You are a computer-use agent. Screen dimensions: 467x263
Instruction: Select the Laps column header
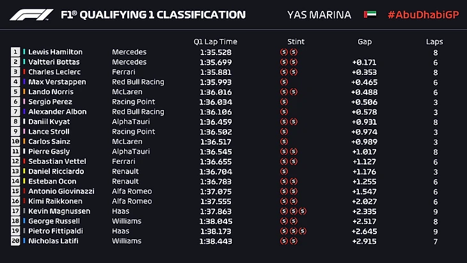coord(434,42)
